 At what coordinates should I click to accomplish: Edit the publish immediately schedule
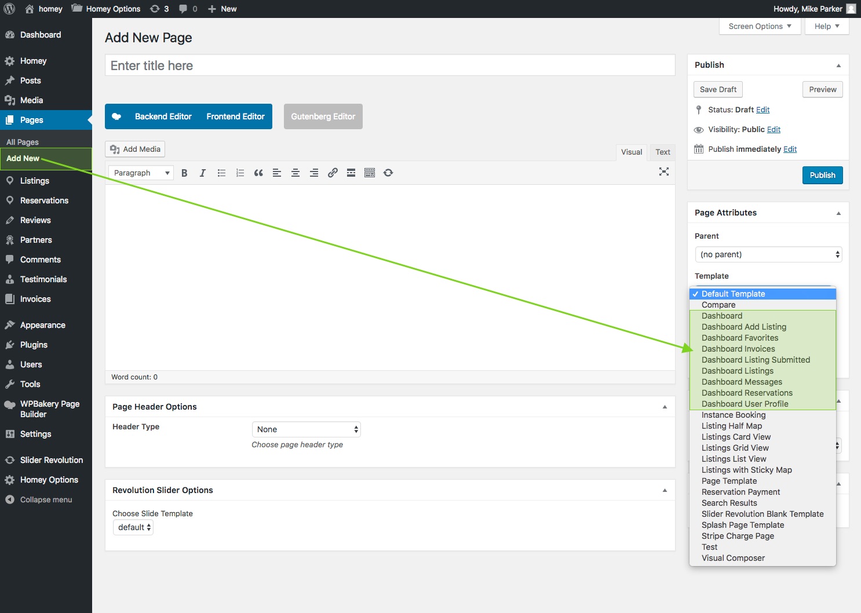pos(790,149)
